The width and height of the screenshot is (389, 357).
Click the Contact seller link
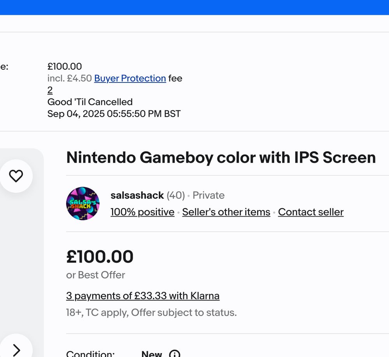(311, 212)
